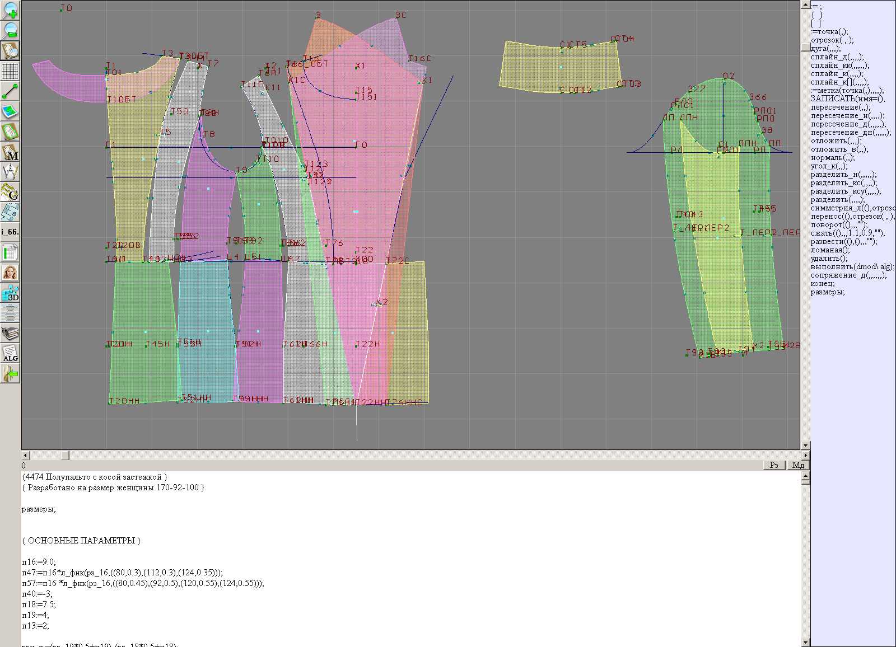The width and height of the screenshot is (896, 647).
Task: Click the п16:=9.0; line in editor
Action: [x=39, y=562]
